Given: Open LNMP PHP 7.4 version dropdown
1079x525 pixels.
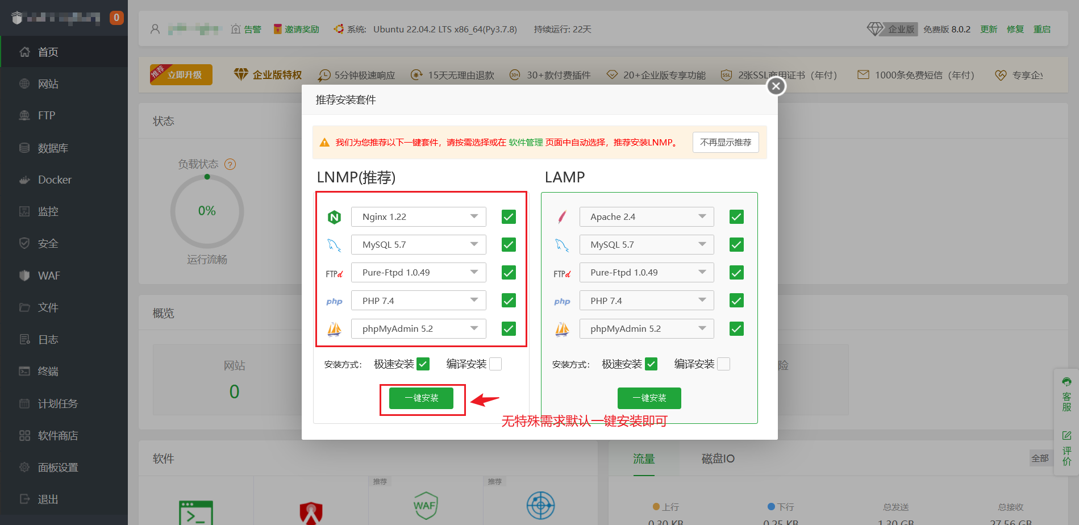Looking at the screenshot, I should tap(419, 301).
